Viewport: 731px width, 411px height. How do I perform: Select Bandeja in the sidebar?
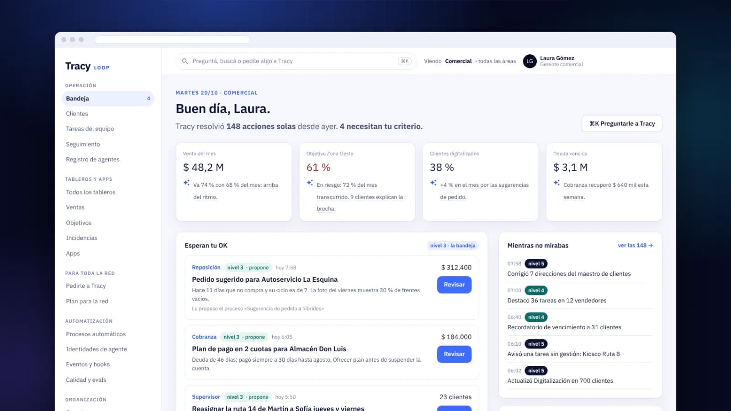click(x=108, y=99)
